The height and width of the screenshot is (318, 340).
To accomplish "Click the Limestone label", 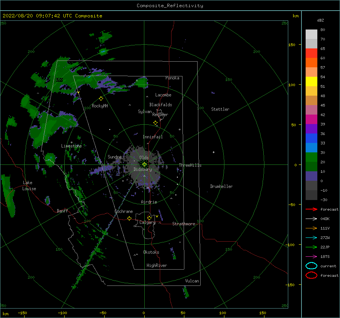I will (x=71, y=146).
